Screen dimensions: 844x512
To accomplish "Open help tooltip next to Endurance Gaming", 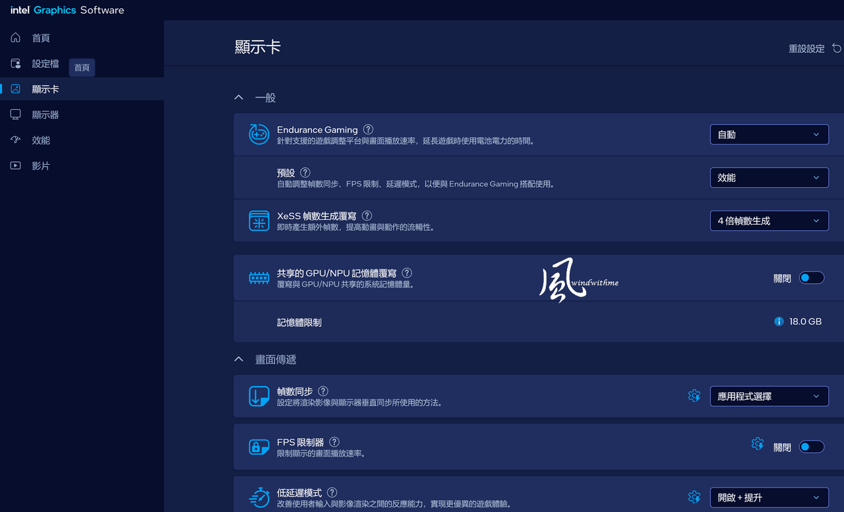I will [x=368, y=130].
